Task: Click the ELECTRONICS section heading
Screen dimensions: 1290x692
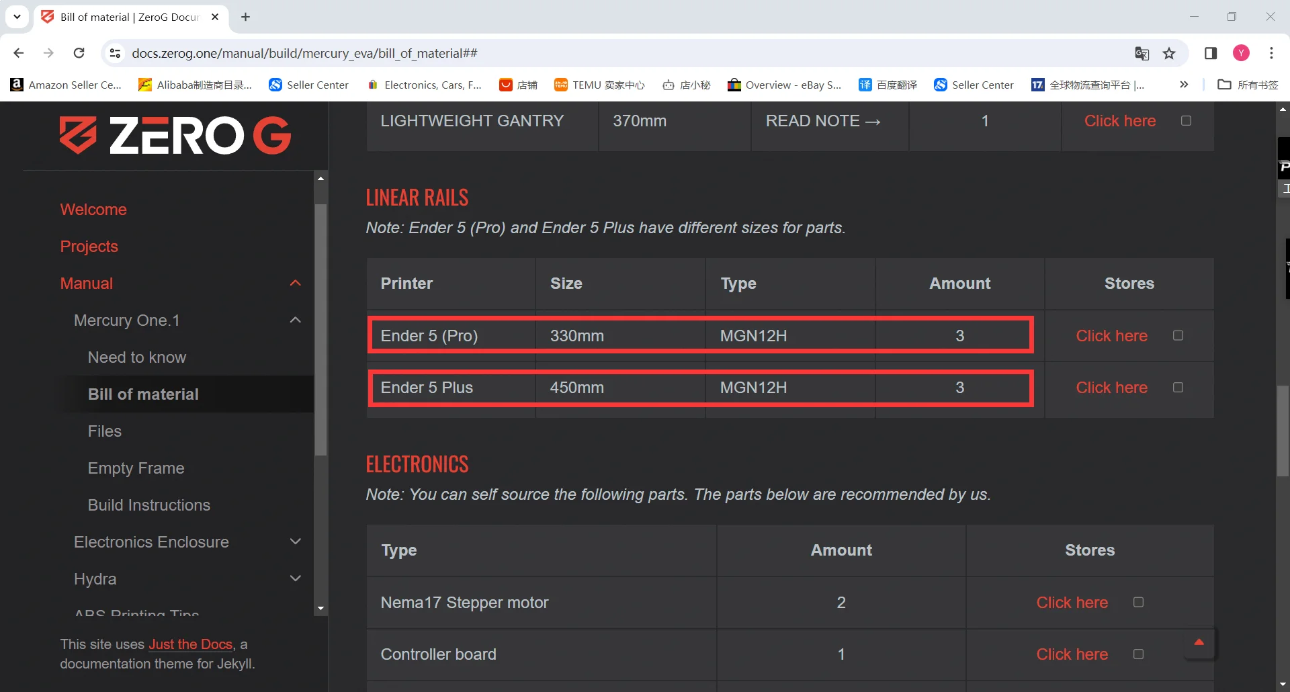Action: 417,464
